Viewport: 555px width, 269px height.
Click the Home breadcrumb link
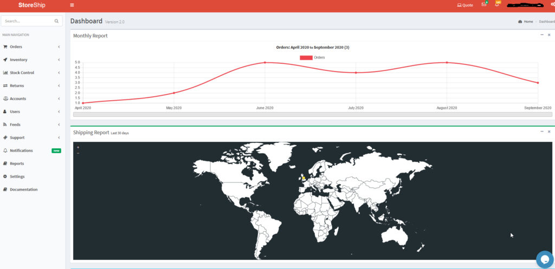(x=528, y=22)
